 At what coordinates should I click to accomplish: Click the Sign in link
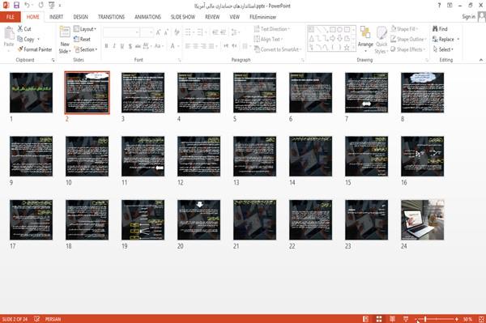468,17
